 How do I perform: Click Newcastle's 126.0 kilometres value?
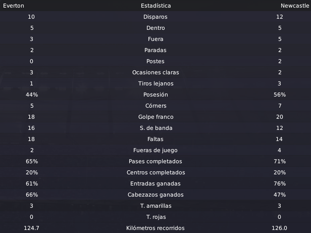[x=279, y=228]
